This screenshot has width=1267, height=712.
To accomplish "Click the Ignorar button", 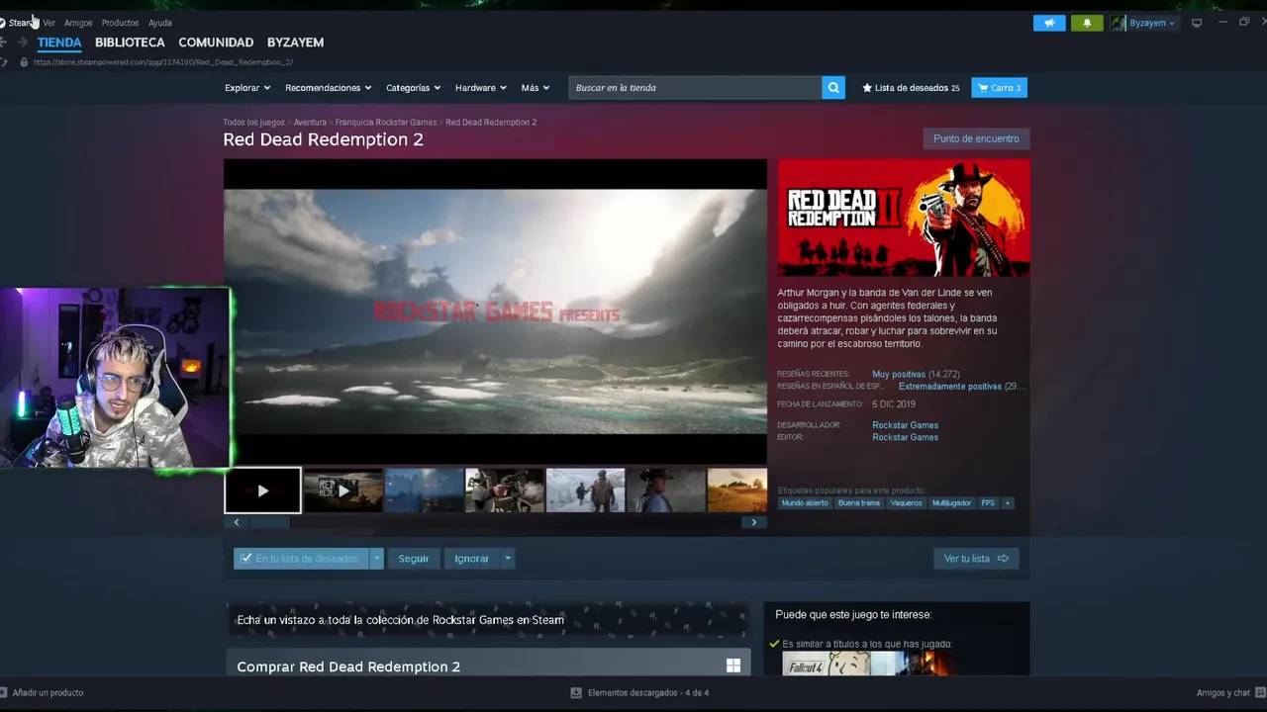I will coord(471,559).
